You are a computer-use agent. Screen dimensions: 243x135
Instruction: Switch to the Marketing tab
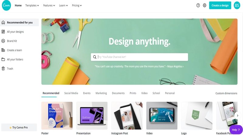(x=101, y=93)
